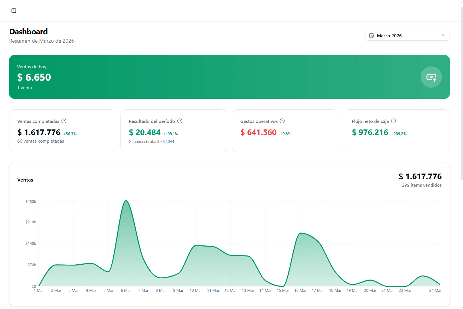Select the Ventas de hoy card
This screenshot has width=463, height=309.
coord(229,77)
